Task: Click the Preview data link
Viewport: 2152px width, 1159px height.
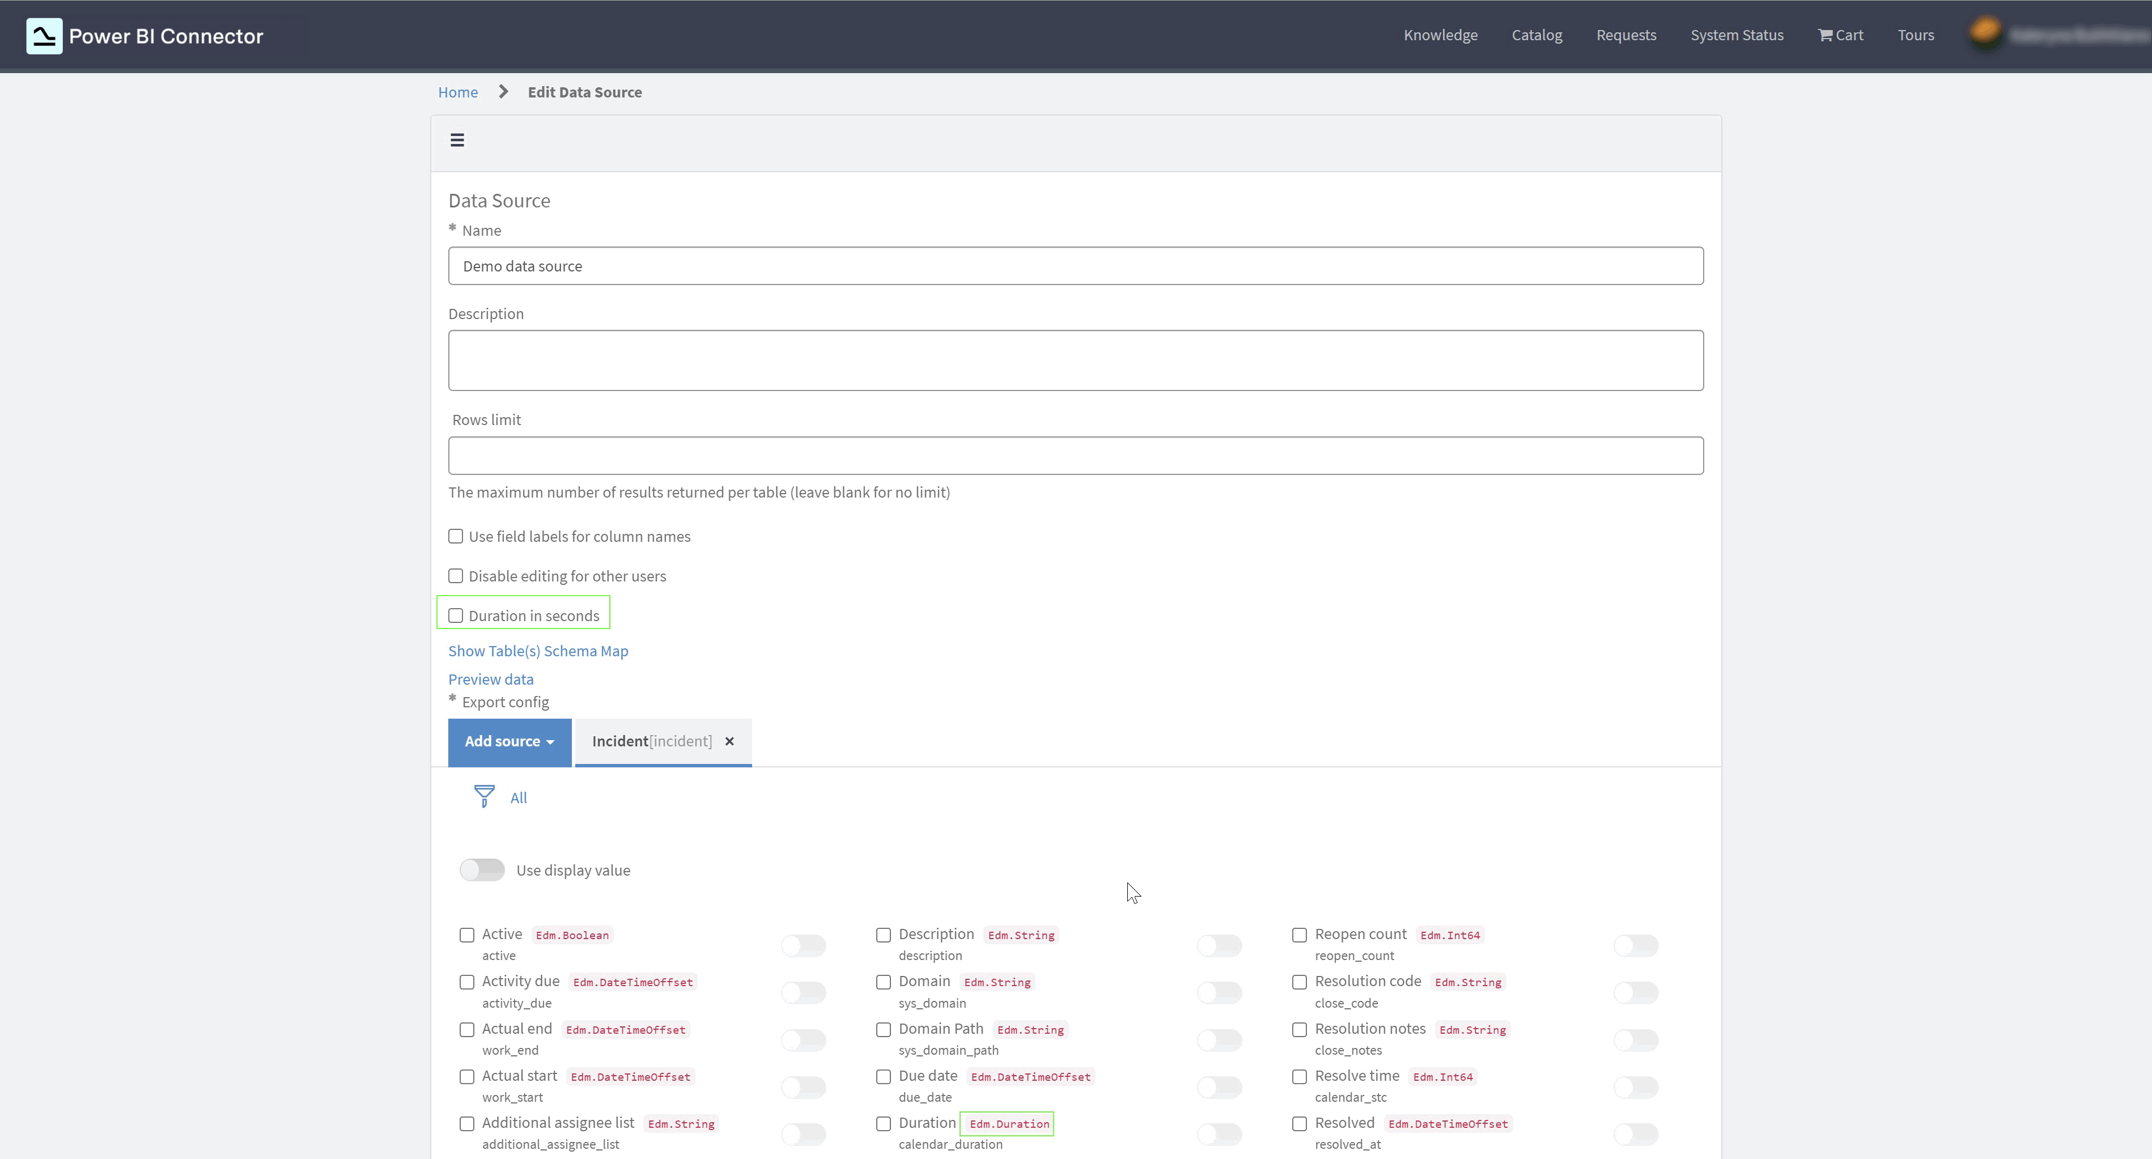Action: [x=490, y=680]
